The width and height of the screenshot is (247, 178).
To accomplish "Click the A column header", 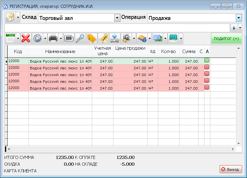I will coord(207,51).
